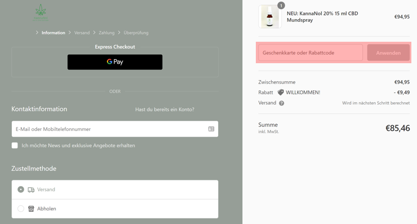Go to the Zahlung breadcrumb step

(x=107, y=33)
